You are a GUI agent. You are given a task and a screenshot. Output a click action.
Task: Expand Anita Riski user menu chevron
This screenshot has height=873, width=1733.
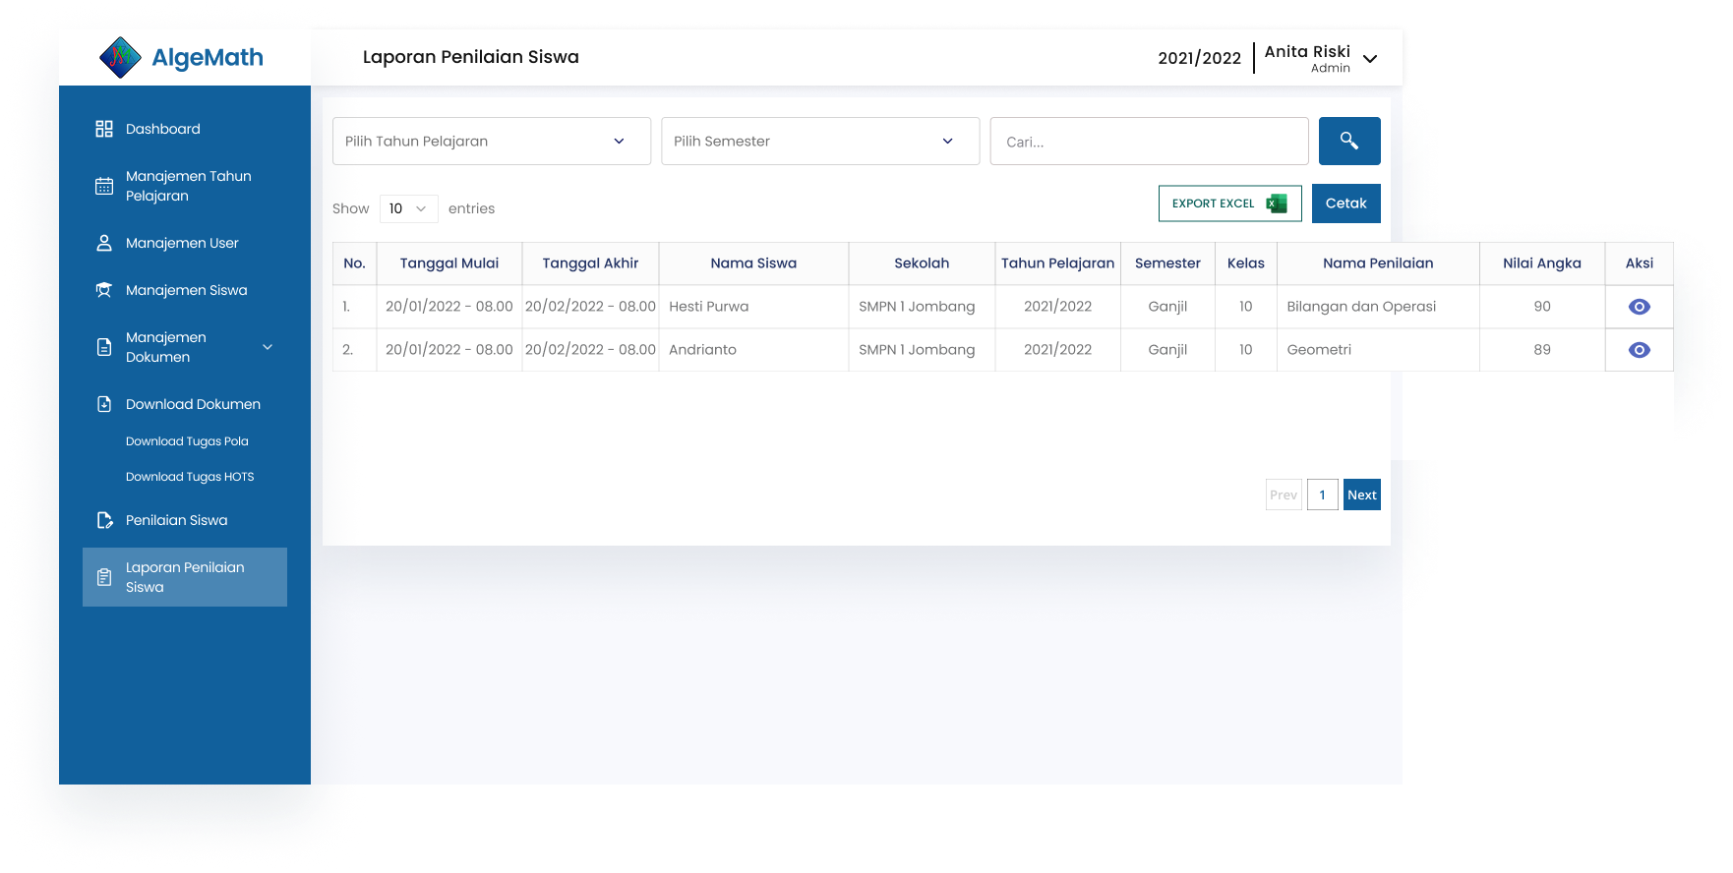click(1370, 59)
